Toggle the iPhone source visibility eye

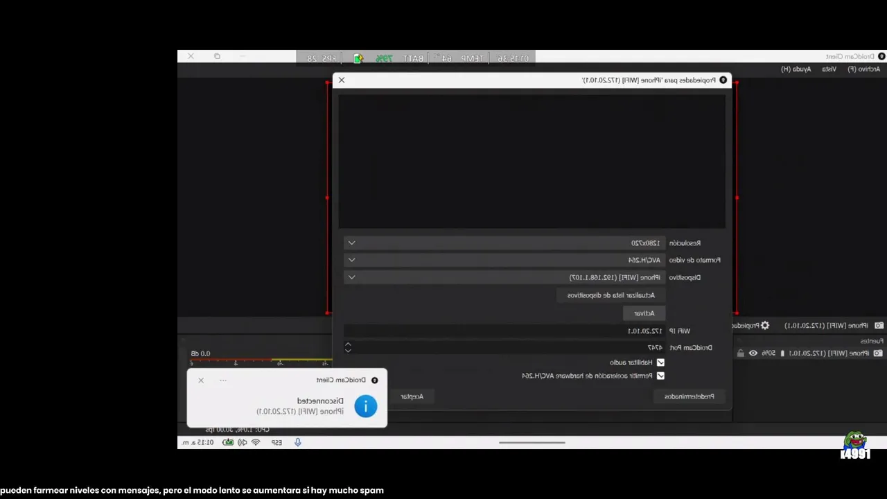pos(753,353)
